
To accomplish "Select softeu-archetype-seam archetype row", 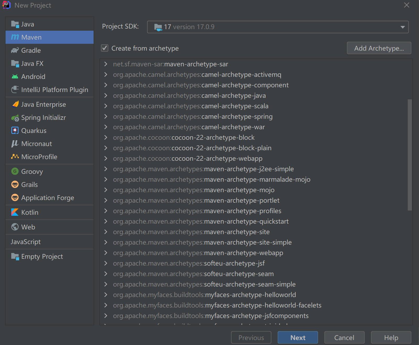I will tap(256, 274).
